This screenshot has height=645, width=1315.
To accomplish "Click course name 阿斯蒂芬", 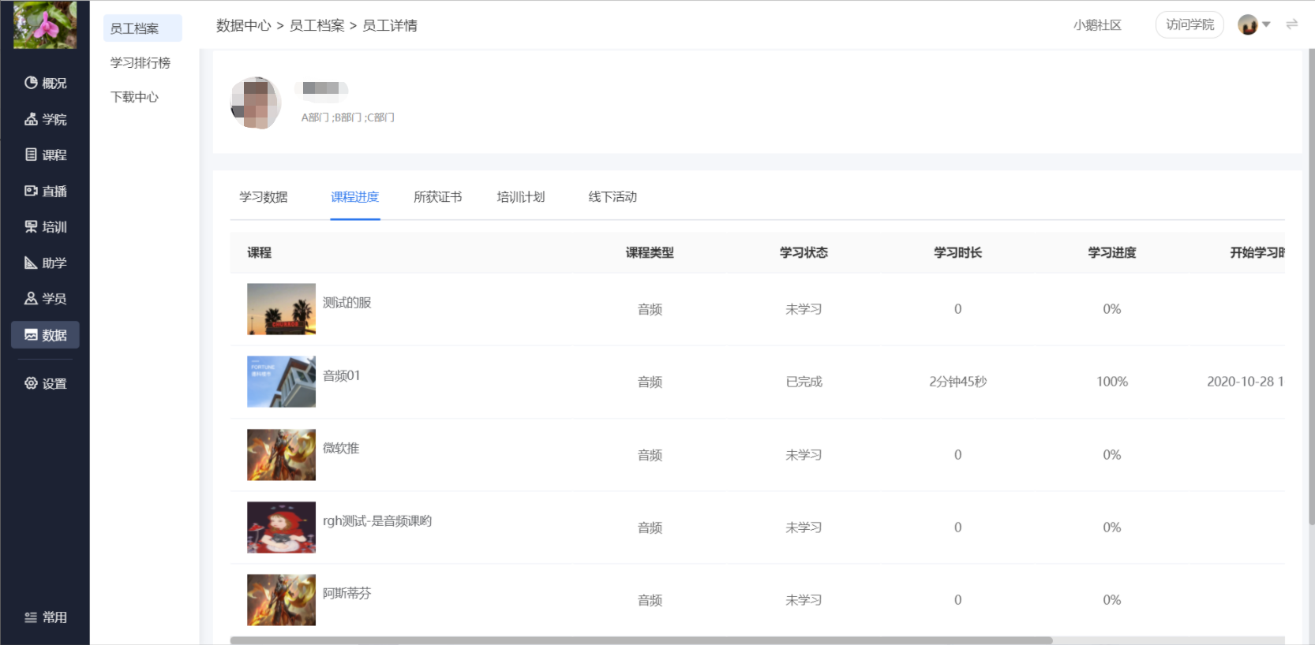I will click(347, 593).
